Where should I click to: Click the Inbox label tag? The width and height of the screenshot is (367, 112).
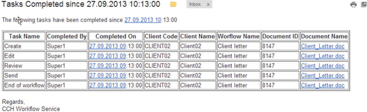195,4
